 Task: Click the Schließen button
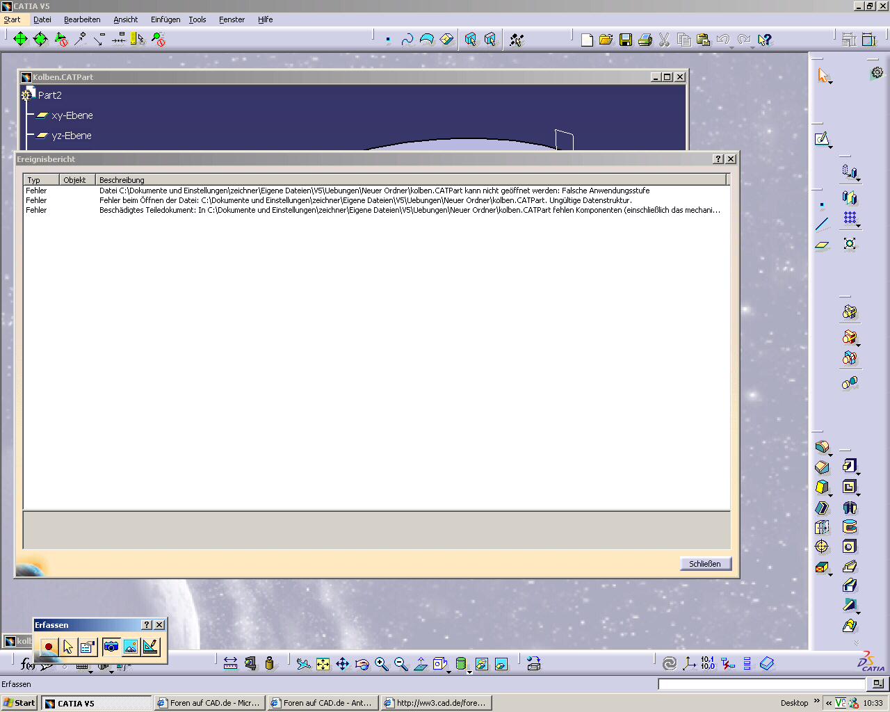[705, 563]
